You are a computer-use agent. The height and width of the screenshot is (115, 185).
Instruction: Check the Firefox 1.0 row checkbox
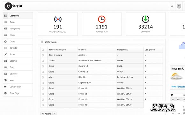(x=43, y=88)
